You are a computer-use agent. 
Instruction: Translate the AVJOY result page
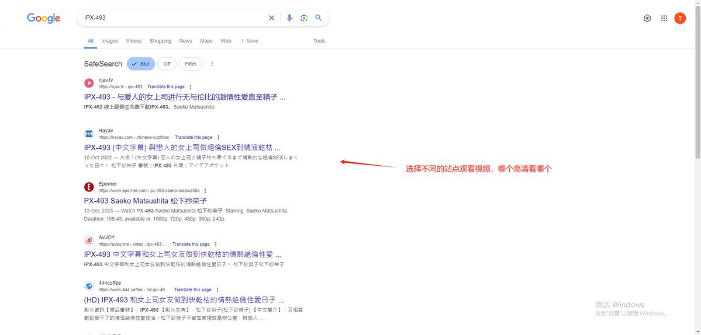point(191,244)
